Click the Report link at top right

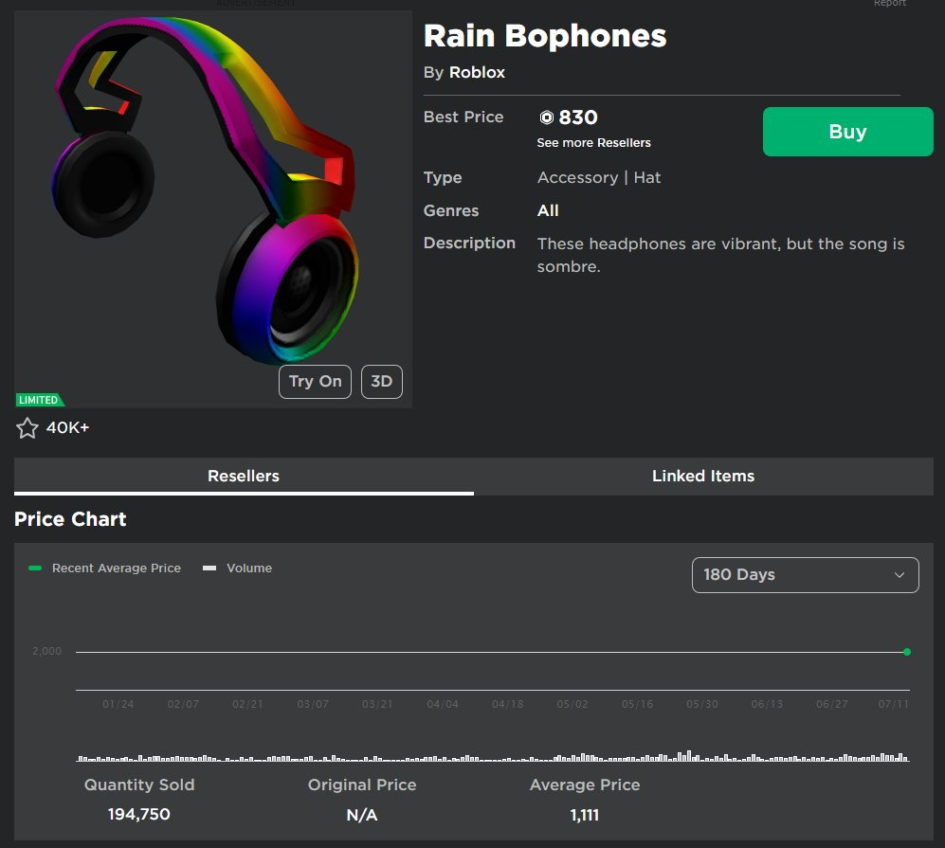point(890,3)
